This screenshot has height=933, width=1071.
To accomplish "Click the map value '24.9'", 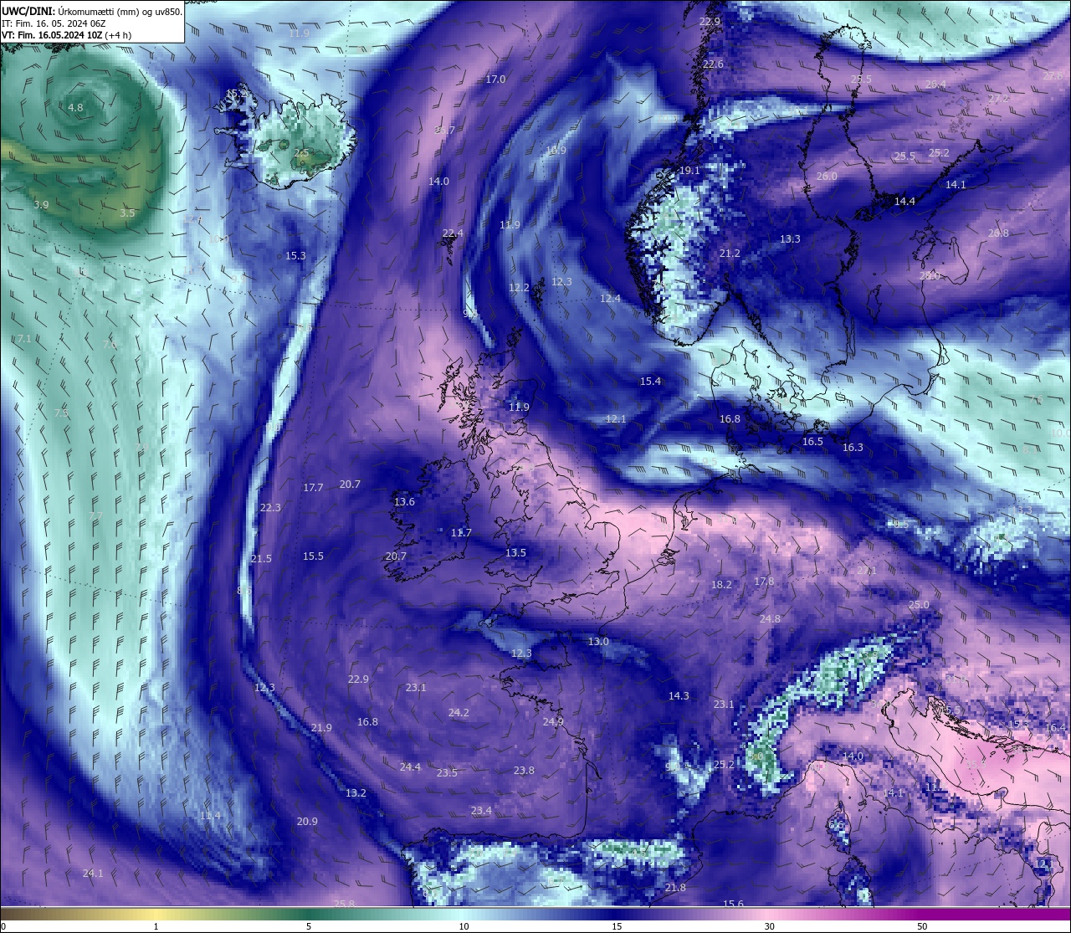I will click(553, 721).
